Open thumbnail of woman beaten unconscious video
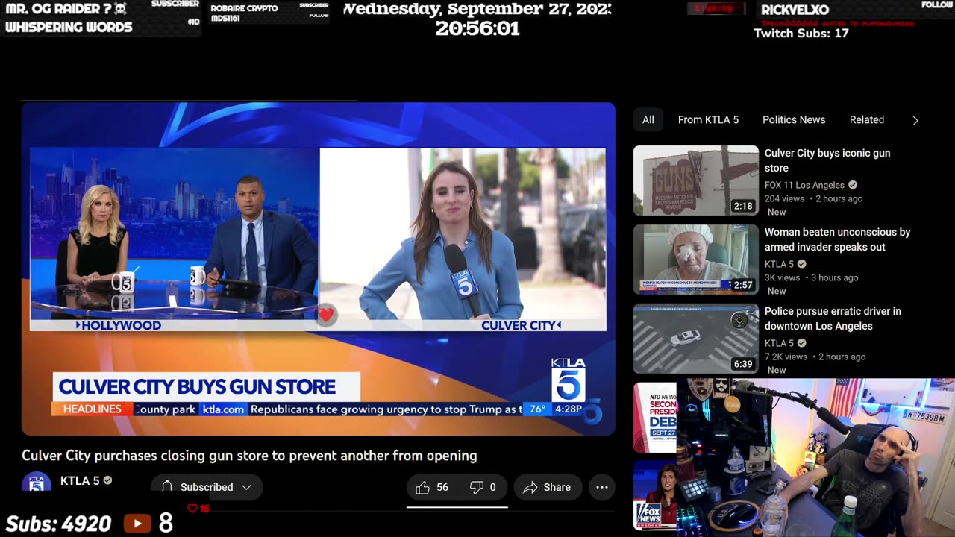 point(696,260)
